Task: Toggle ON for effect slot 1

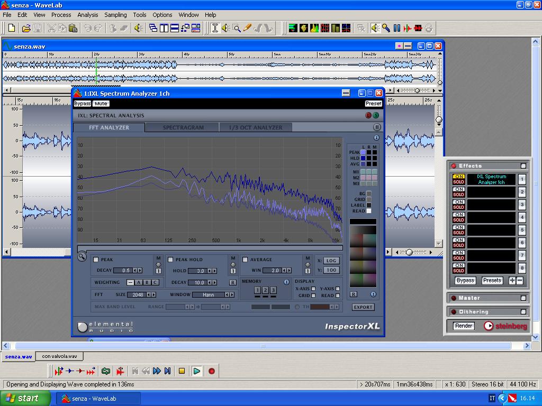Action: (459, 177)
